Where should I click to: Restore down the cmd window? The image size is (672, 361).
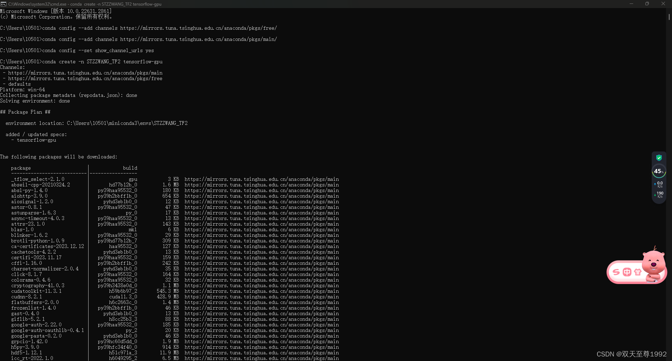[647, 4]
